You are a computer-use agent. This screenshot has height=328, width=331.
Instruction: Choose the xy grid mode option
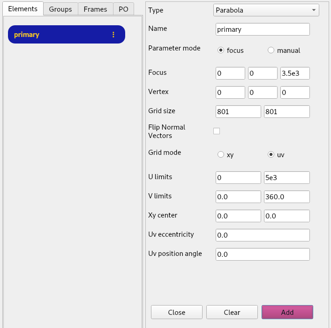tap(221, 155)
